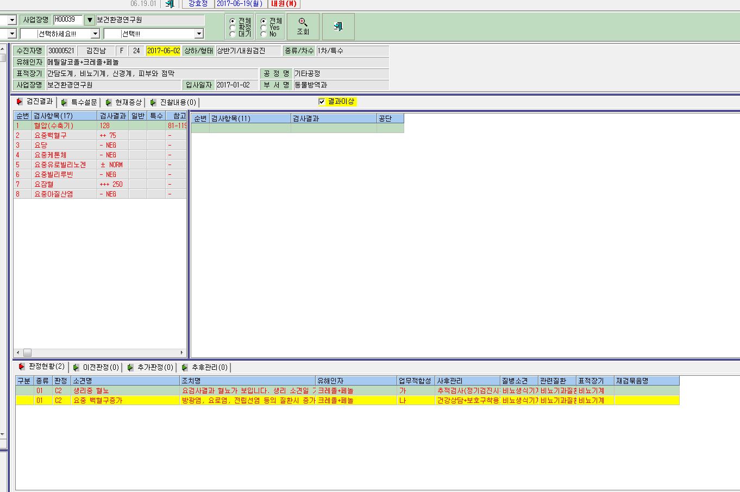Screen dimensions: 740x492
Task: Click the 조회 search magnifier button
Action: (x=303, y=27)
